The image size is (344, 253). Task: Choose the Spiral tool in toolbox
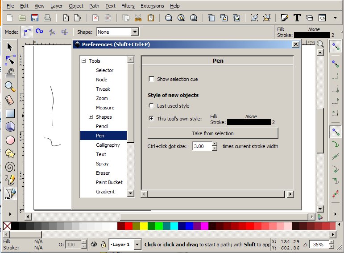click(10, 167)
